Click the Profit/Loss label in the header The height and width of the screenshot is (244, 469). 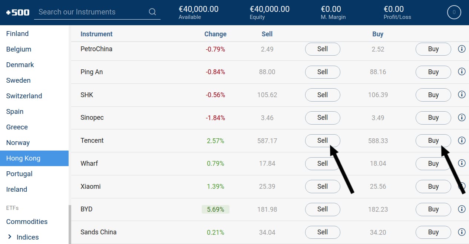pos(397,17)
